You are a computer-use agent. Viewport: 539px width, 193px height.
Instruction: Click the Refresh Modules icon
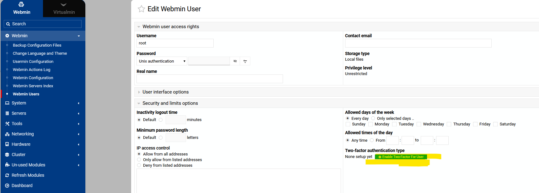pyautogui.click(x=7, y=175)
